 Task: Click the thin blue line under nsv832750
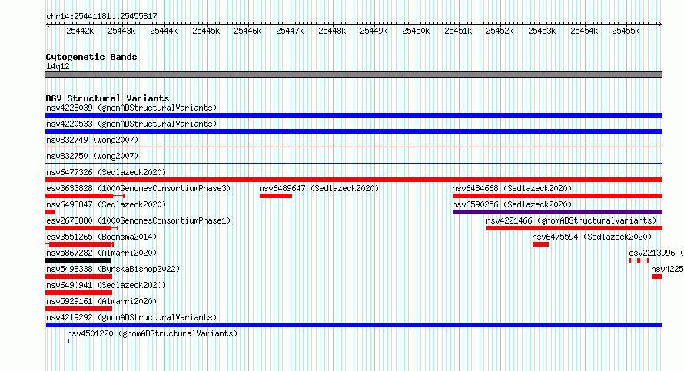(354, 164)
